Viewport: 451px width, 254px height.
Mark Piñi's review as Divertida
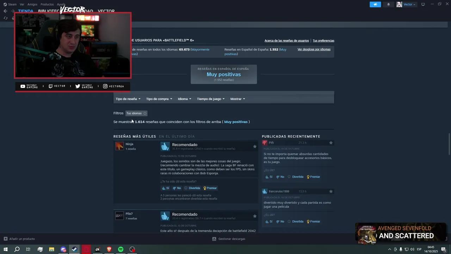pos(295,177)
